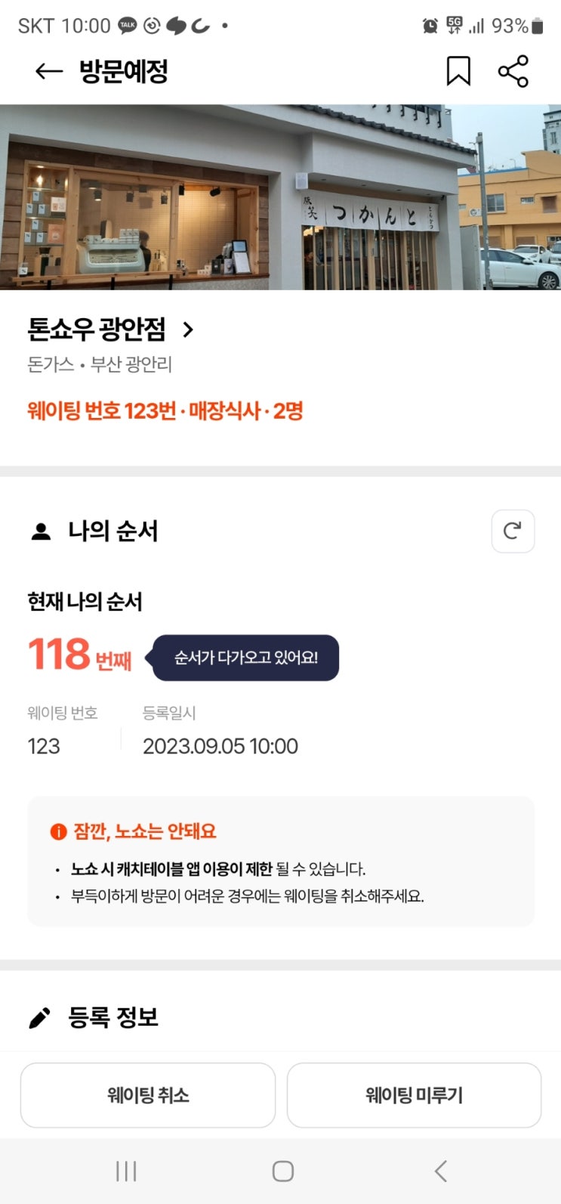Tap the 방문예정 page title
Image resolution: width=561 pixels, height=1204 pixels.
[124, 72]
